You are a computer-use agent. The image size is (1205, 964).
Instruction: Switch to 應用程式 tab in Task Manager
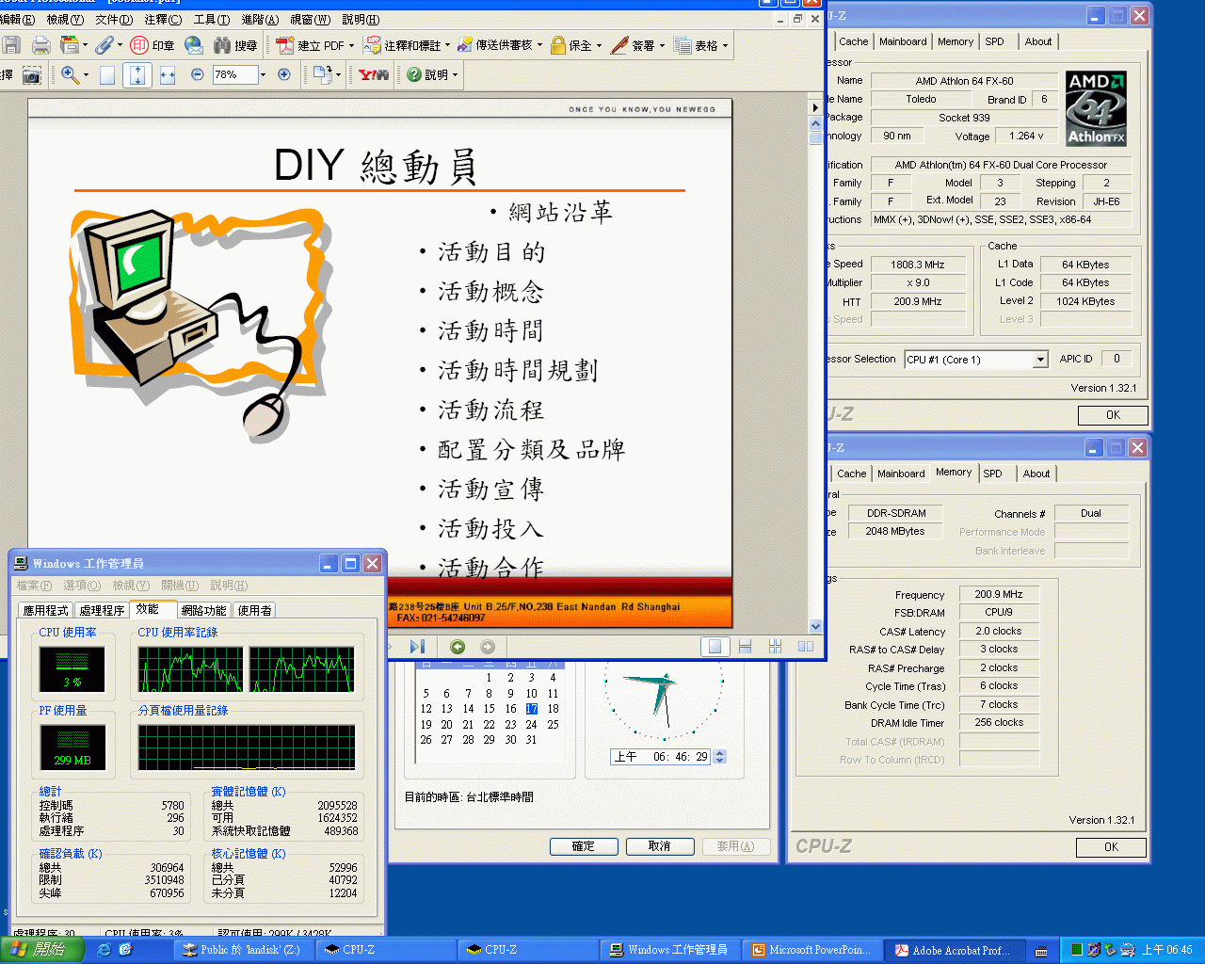pyautogui.click(x=45, y=610)
